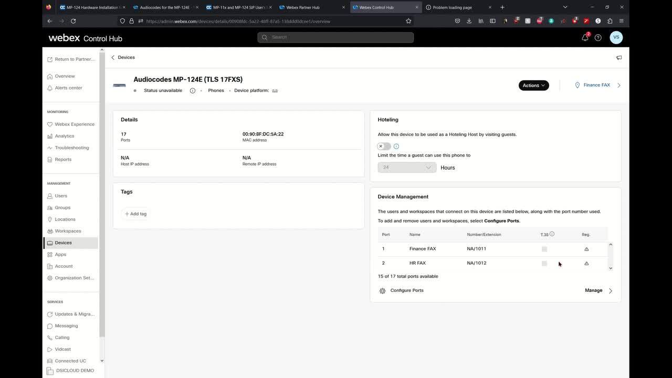Click the Configure Ports gear icon

pyautogui.click(x=382, y=291)
